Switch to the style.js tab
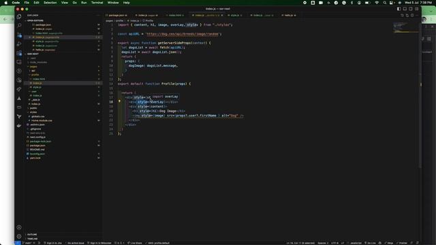The width and height of the screenshot is (436, 245). 235,15
